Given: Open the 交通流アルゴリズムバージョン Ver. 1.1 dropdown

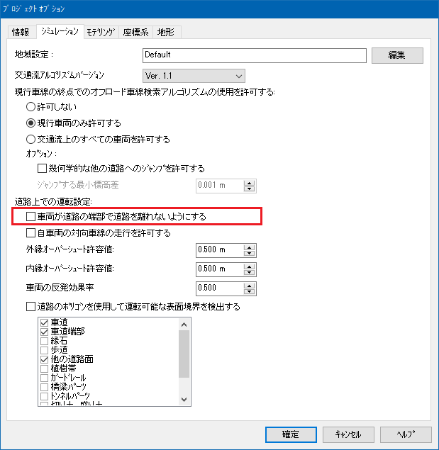Looking at the screenshot, I should pos(194,76).
